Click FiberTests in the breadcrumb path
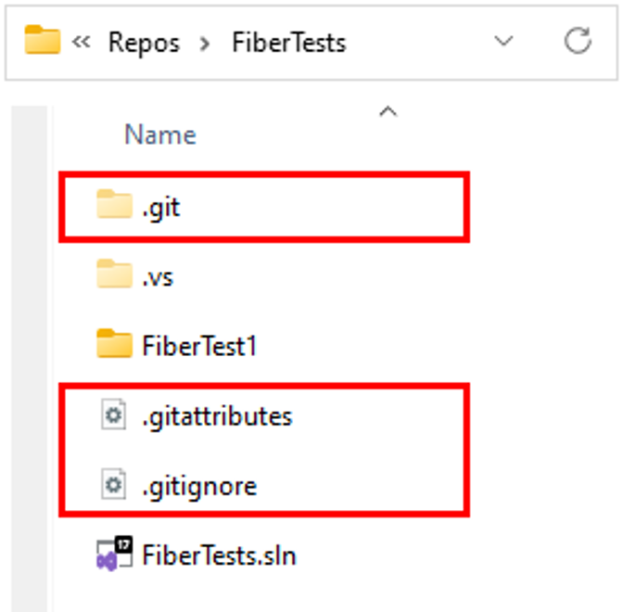623x612 pixels. tap(289, 43)
